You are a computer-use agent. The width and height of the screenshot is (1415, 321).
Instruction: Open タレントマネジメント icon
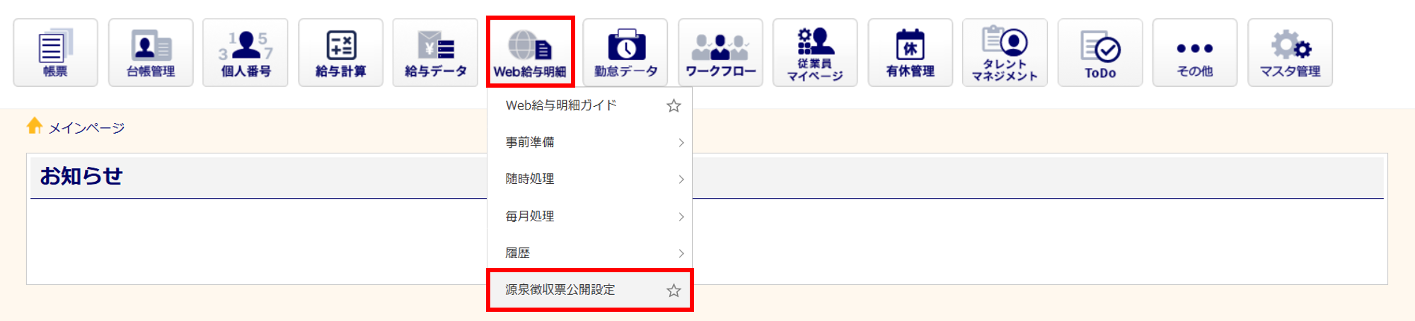pyautogui.click(x=1005, y=53)
